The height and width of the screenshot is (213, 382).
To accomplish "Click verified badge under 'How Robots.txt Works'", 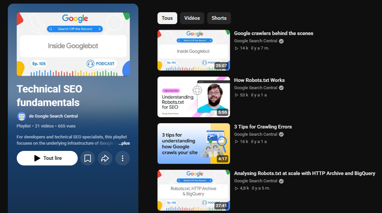I will [x=281, y=88].
